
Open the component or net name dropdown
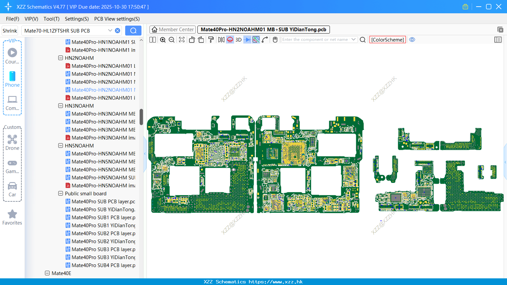click(354, 40)
